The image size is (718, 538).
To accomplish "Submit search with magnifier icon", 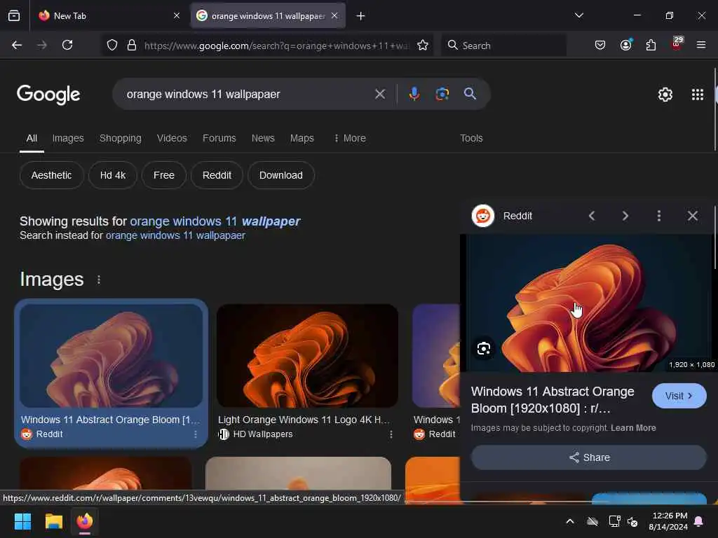I will point(470,94).
